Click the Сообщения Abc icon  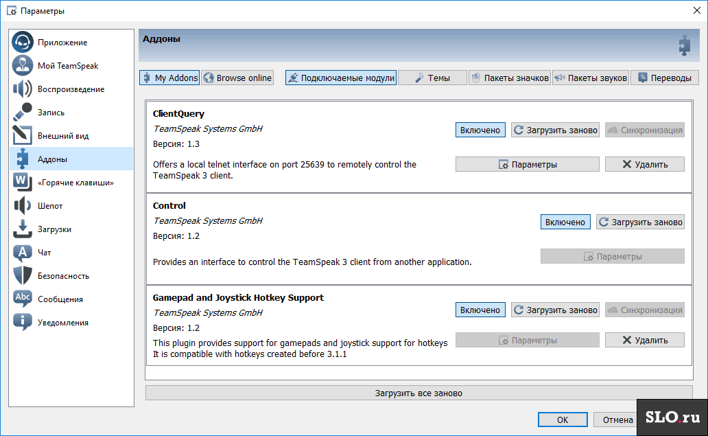[23, 299]
